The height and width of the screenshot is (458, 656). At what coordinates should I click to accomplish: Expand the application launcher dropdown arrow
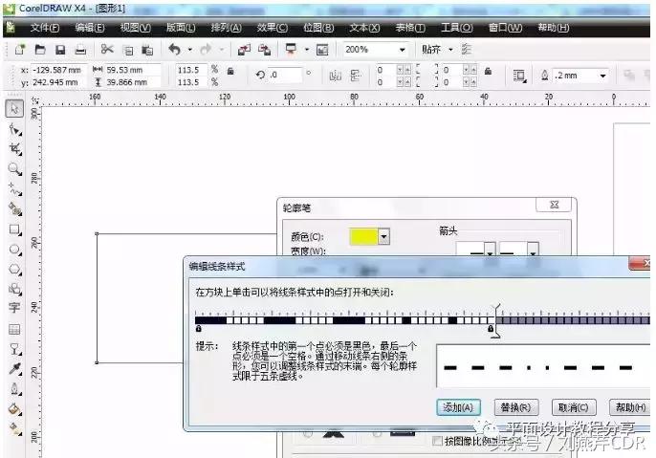pos(307,50)
